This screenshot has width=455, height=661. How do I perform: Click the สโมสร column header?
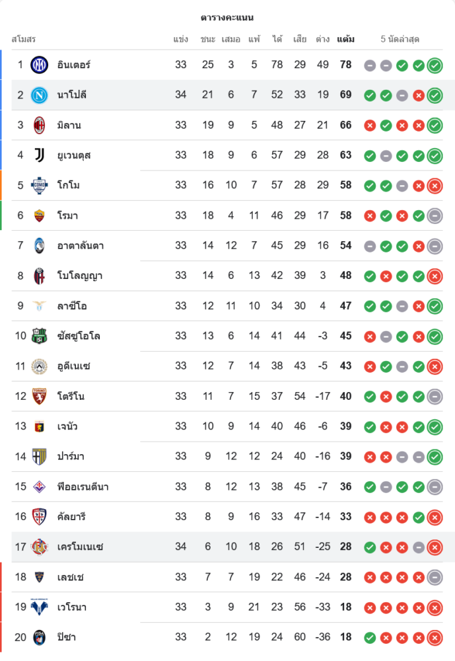pyautogui.click(x=24, y=39)
